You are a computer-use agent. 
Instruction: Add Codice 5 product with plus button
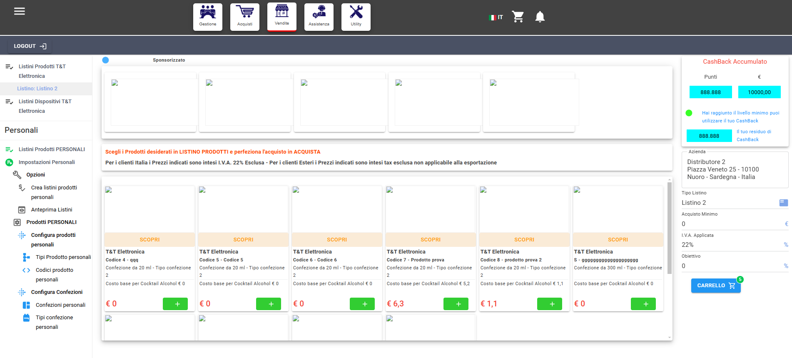(269, 304)
